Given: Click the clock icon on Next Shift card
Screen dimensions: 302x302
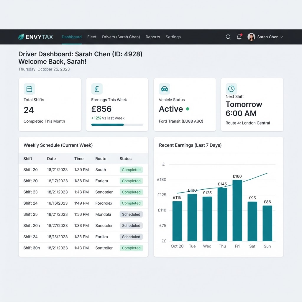Looking at the screenshot, I should (231, 89).
